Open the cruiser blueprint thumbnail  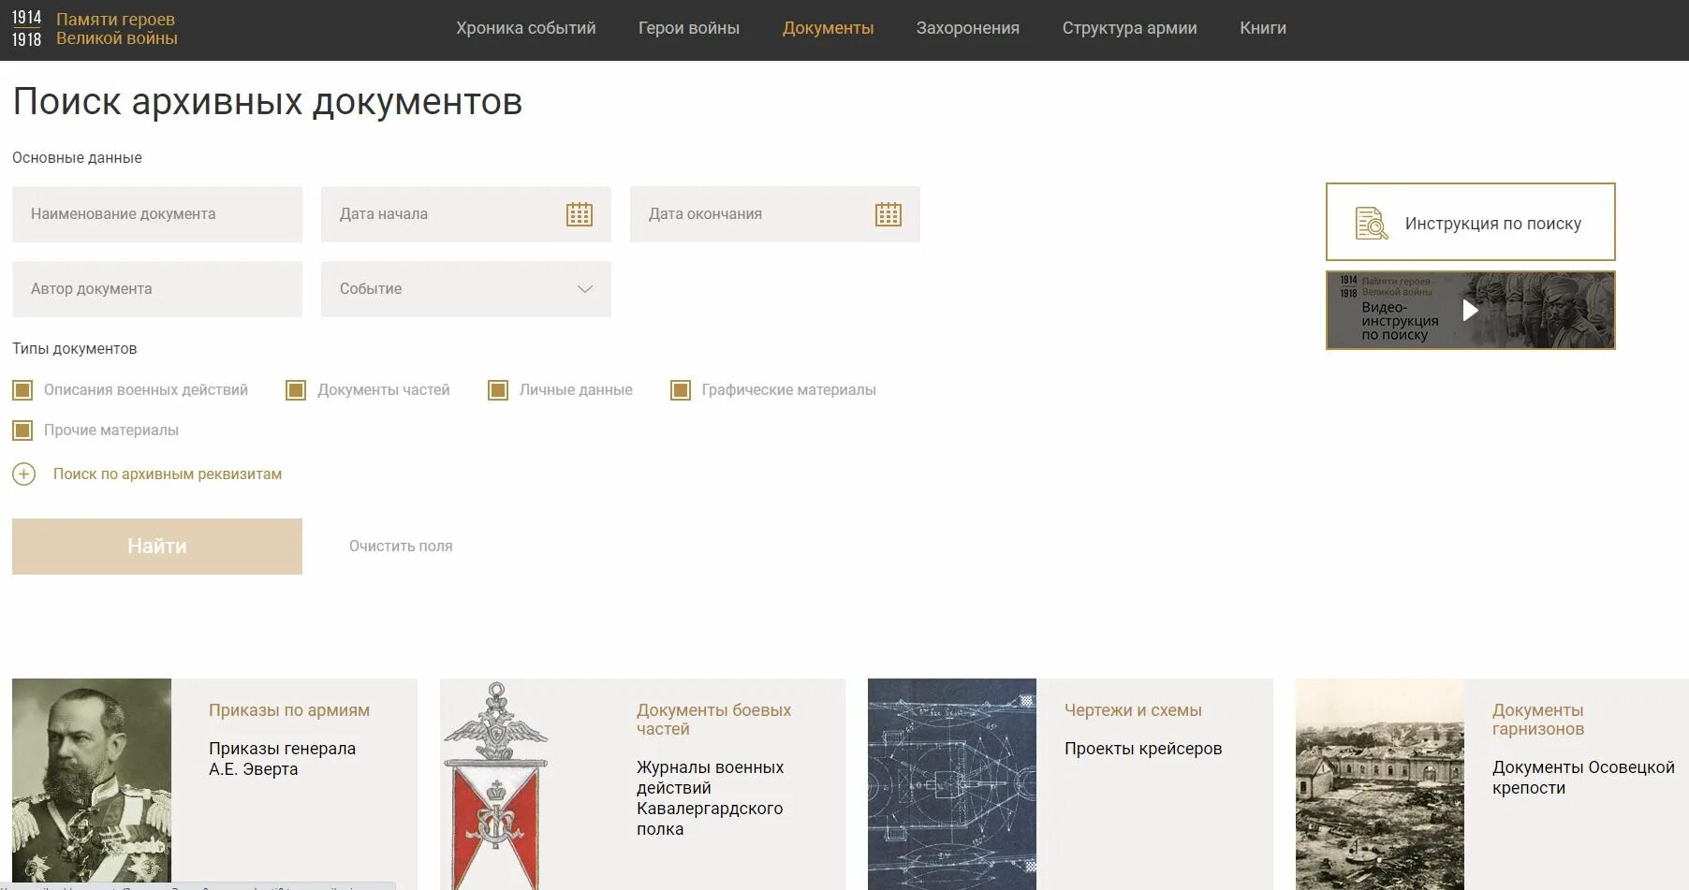tap(952, 783)
